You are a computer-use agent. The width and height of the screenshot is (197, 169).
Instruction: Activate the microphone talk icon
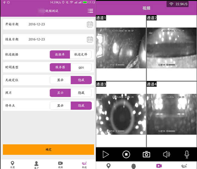click(x=187, y=154)
